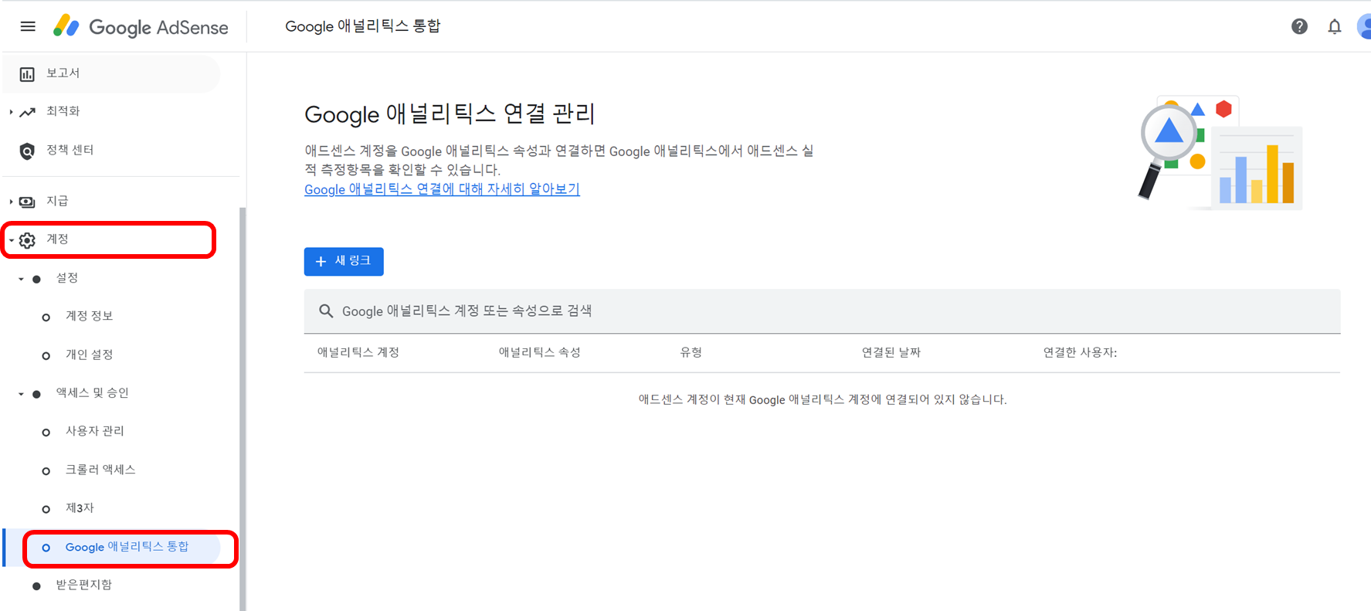Screen dimensions: 1371x611
Task: Collapse the 계정 menu arrow
Action: (11, 240)
